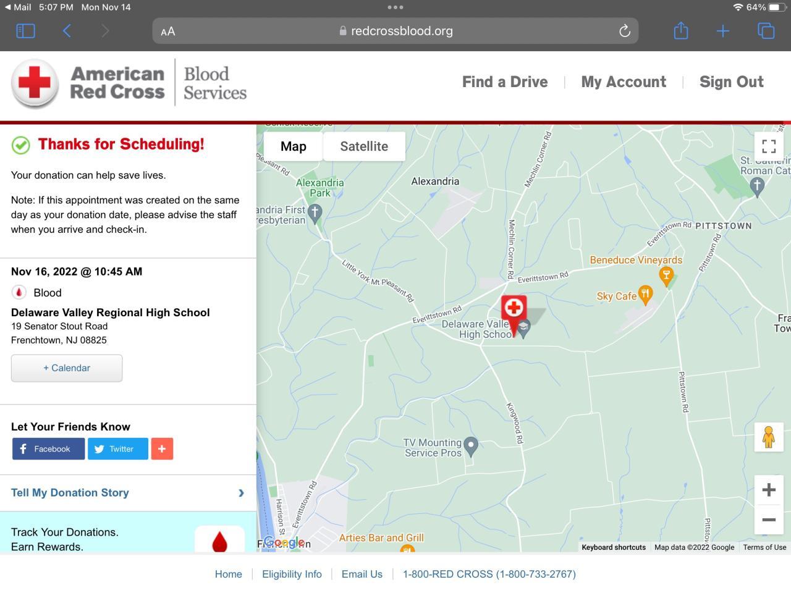This screenshot has height=593, width=791.
Task: Click the Google logo on map
Action: click(x=284, y=542)
